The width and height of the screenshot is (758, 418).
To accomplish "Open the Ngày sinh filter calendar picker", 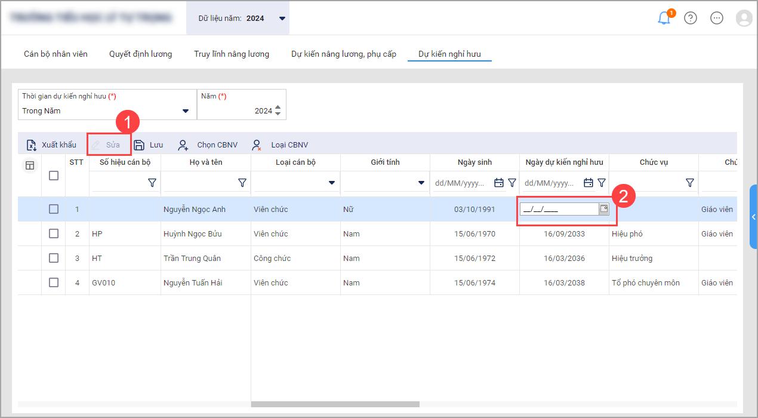I will pyautogui.click(x=499, y=183).
